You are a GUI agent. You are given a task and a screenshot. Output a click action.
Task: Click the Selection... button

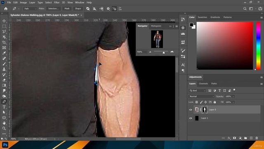point(53,9)
